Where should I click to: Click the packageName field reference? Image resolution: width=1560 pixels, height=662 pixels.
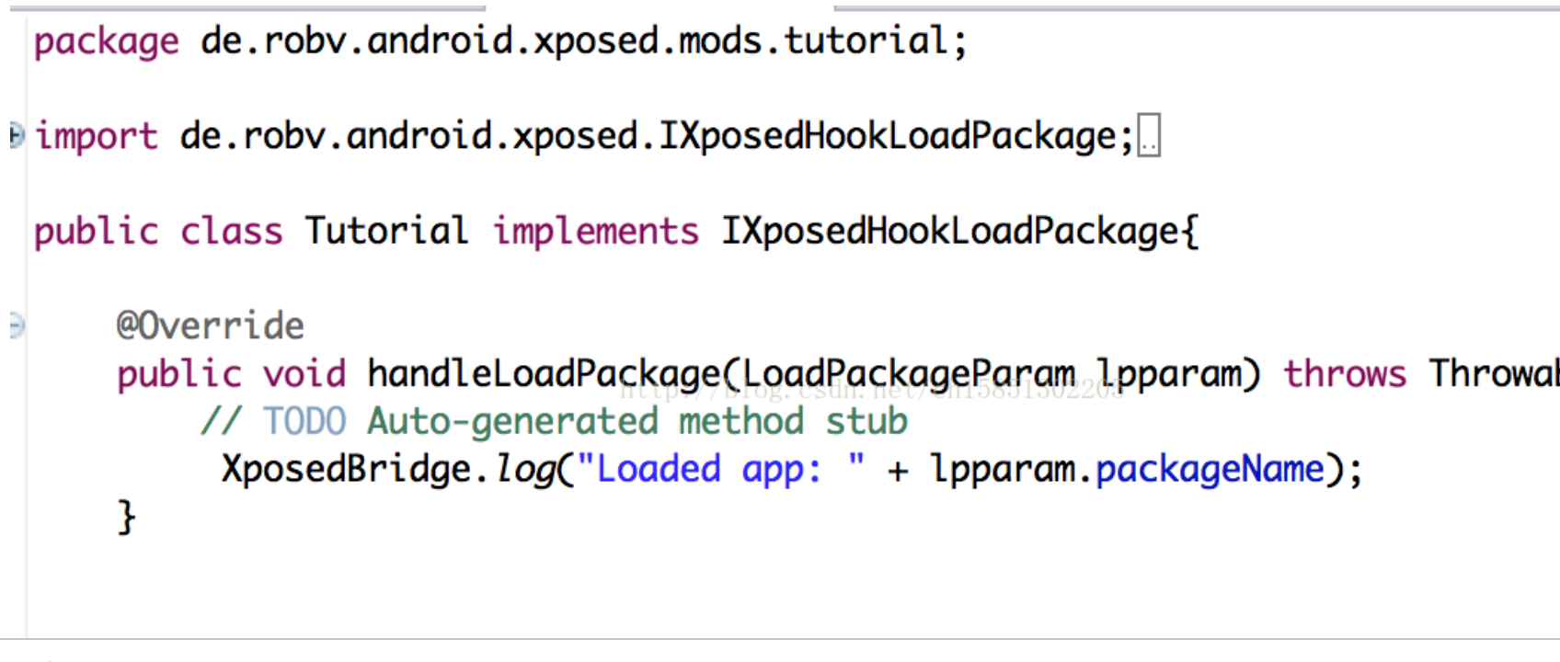pyautogui.click(x=1210, y=469)
